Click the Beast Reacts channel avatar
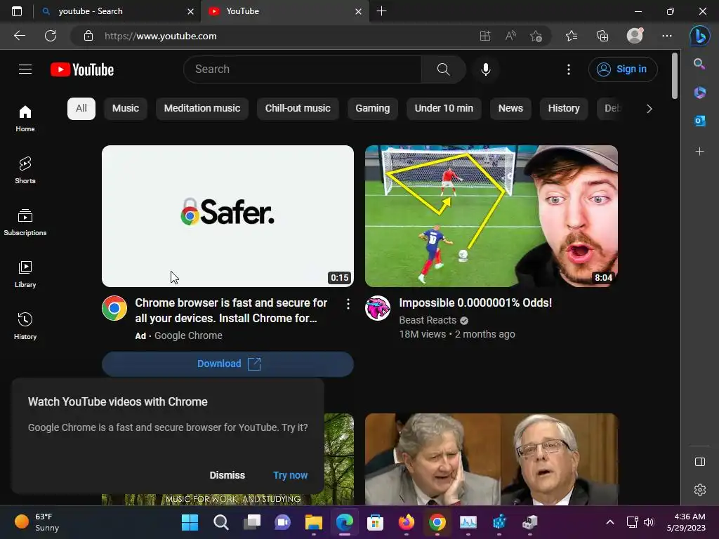Screen dimensions: 719x539 [377, 308]
